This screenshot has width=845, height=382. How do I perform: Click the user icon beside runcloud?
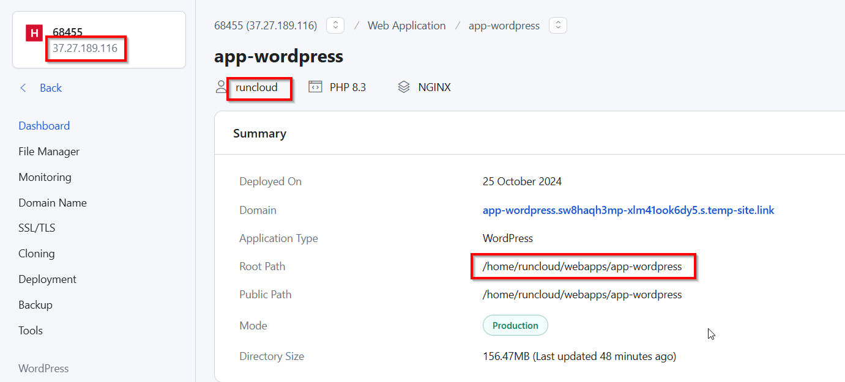tap(221, 87)
